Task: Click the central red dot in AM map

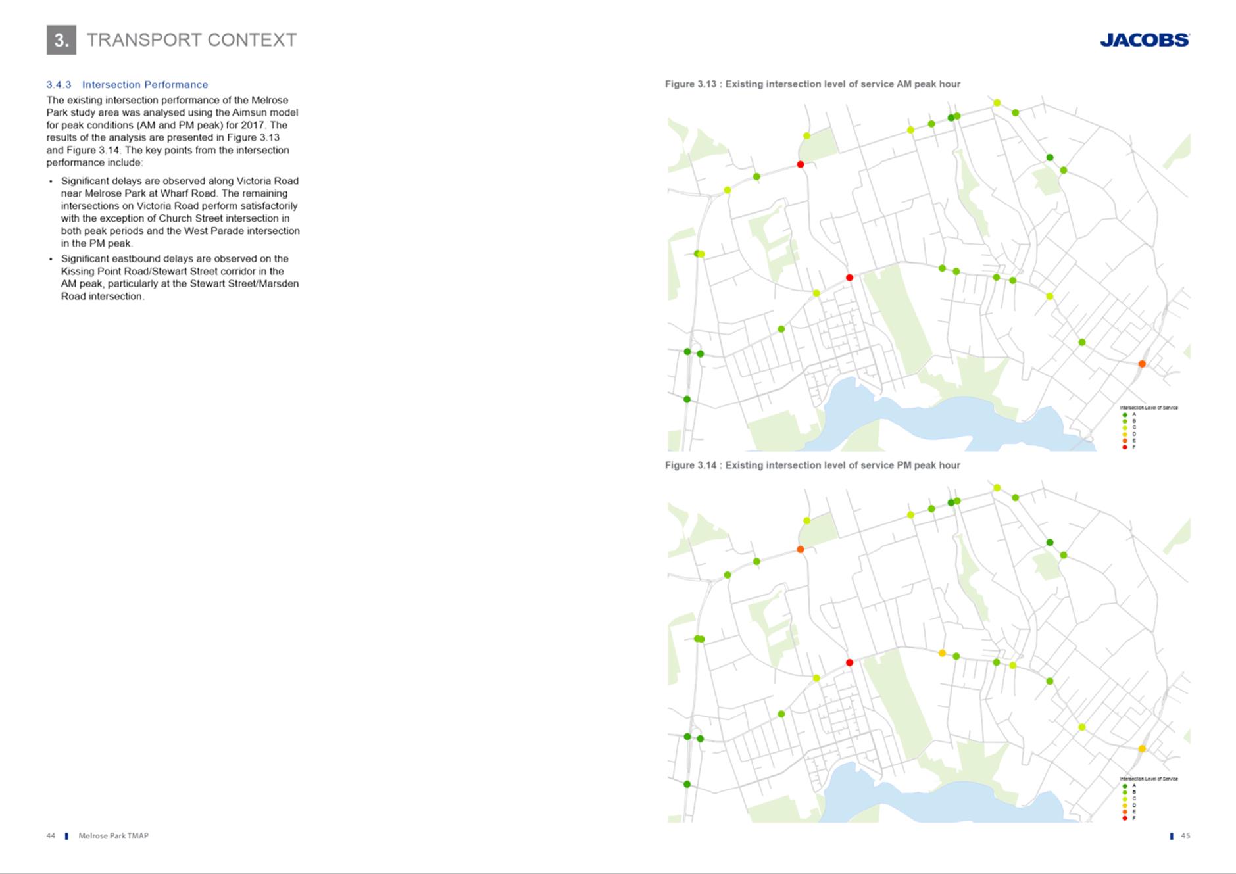Action: [x=849, y=278]
